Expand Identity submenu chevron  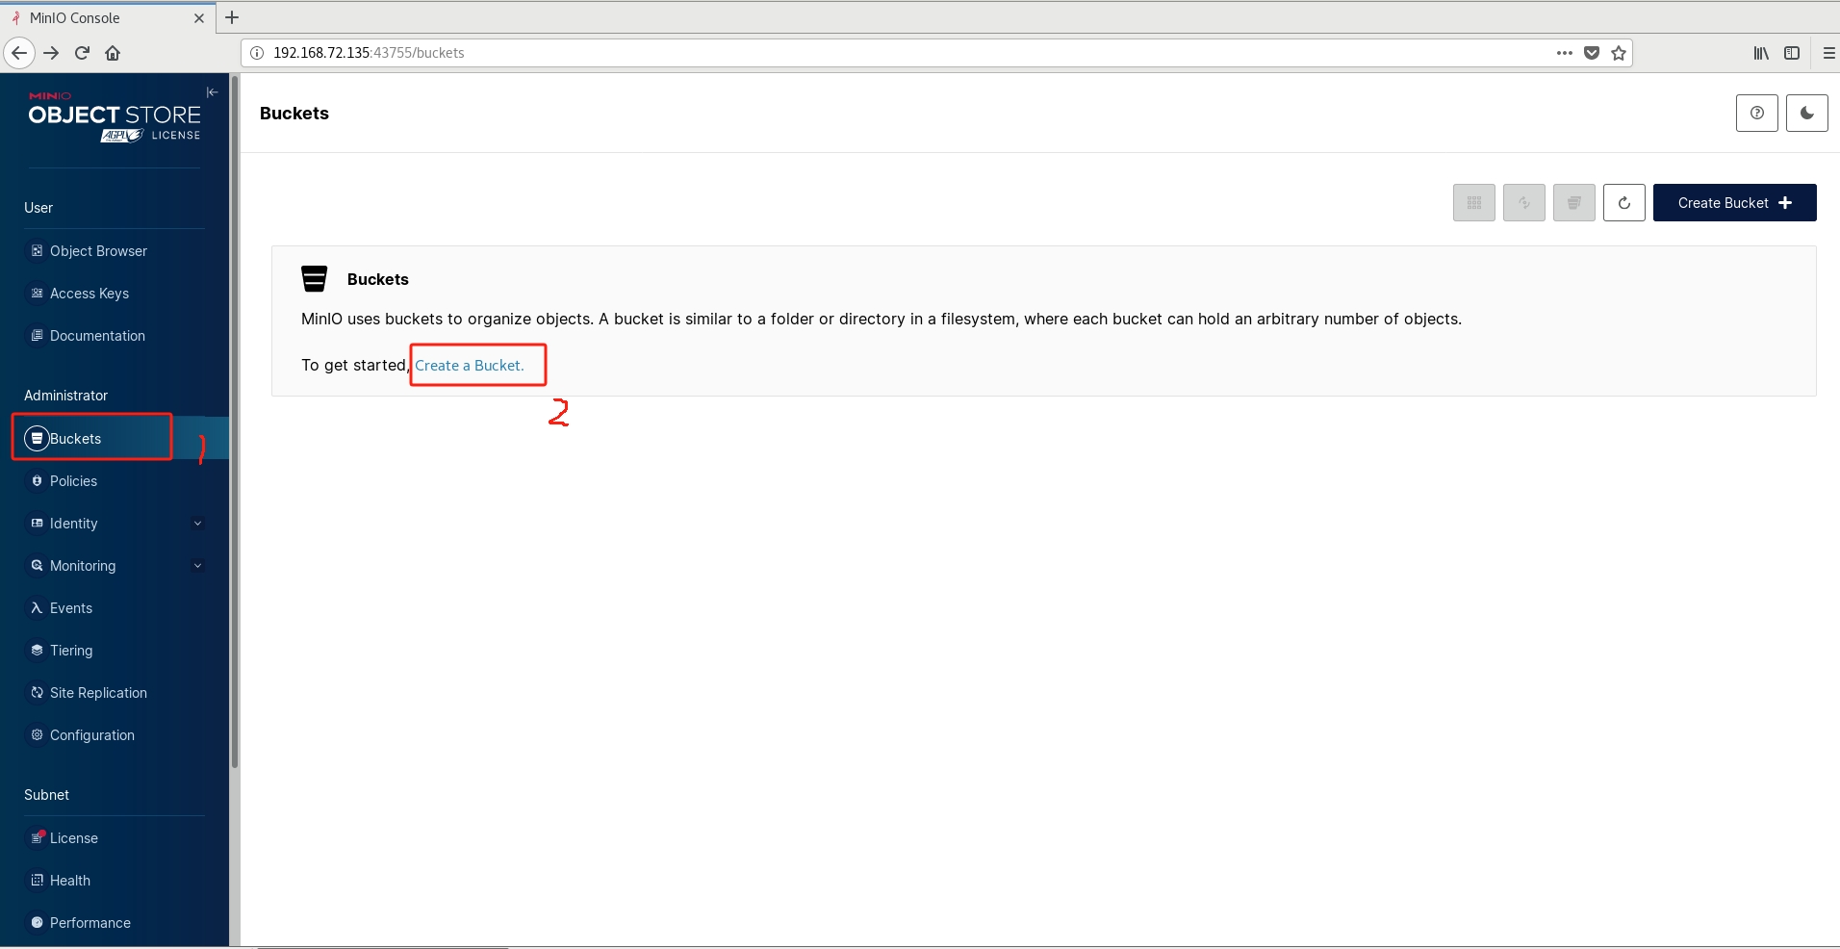tap(198, 524)
